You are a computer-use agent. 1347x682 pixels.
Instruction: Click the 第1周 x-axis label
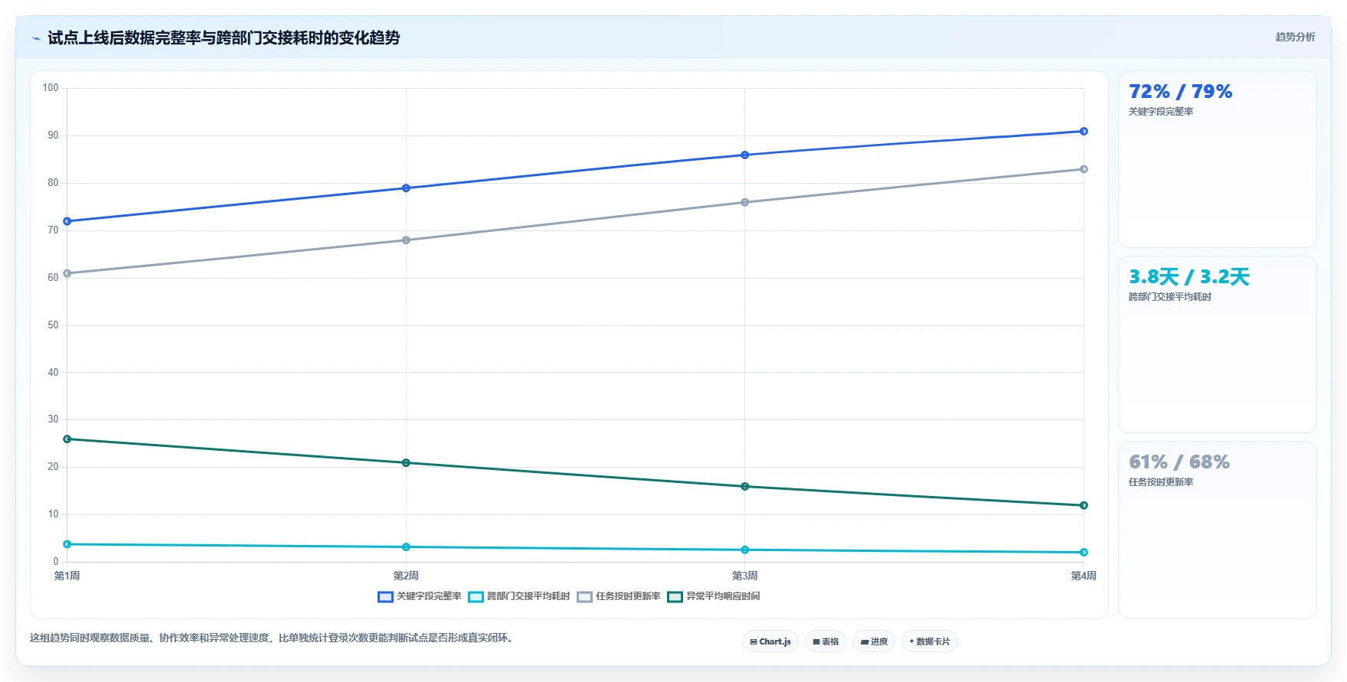tap(67, 576)
